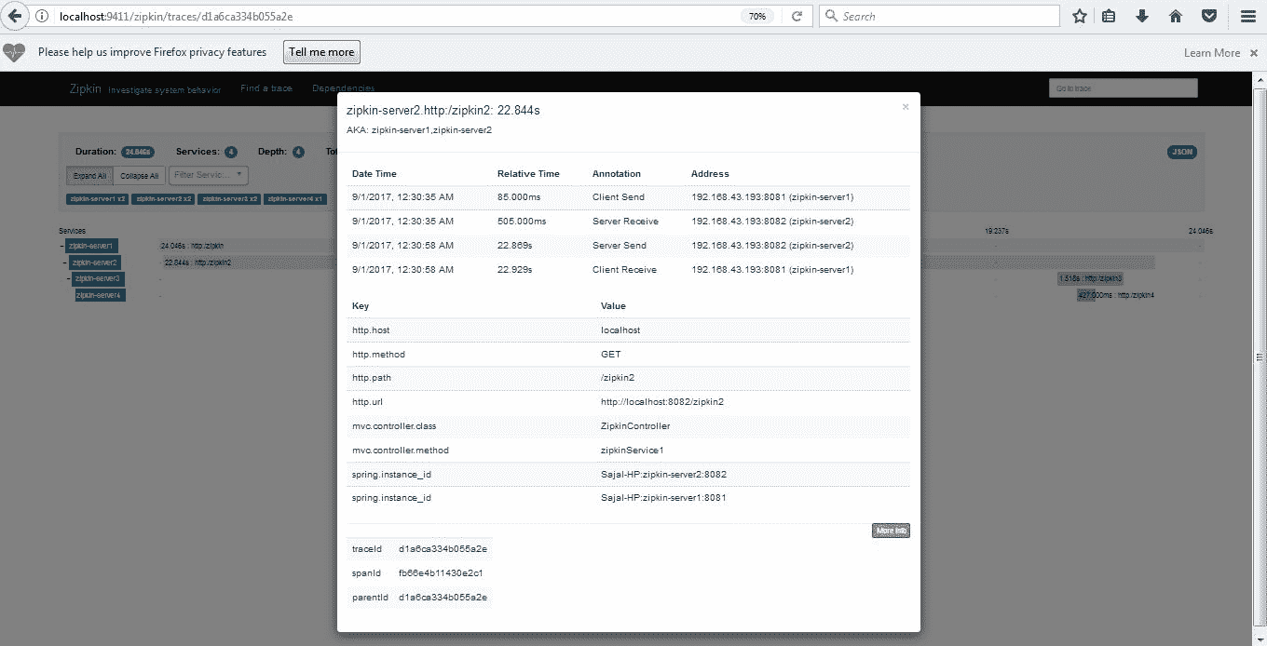1267x646 pixels.
Task: Open the Filter Service dropdown
Action: tap(208, 175)
